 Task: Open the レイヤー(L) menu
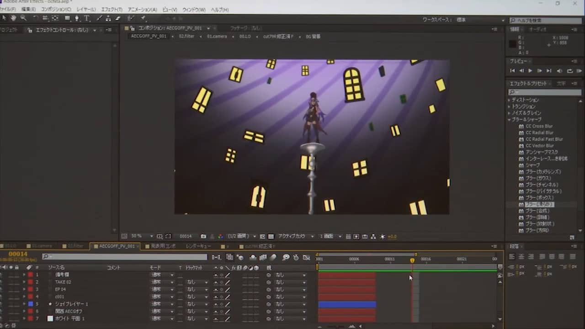[86, 9]
